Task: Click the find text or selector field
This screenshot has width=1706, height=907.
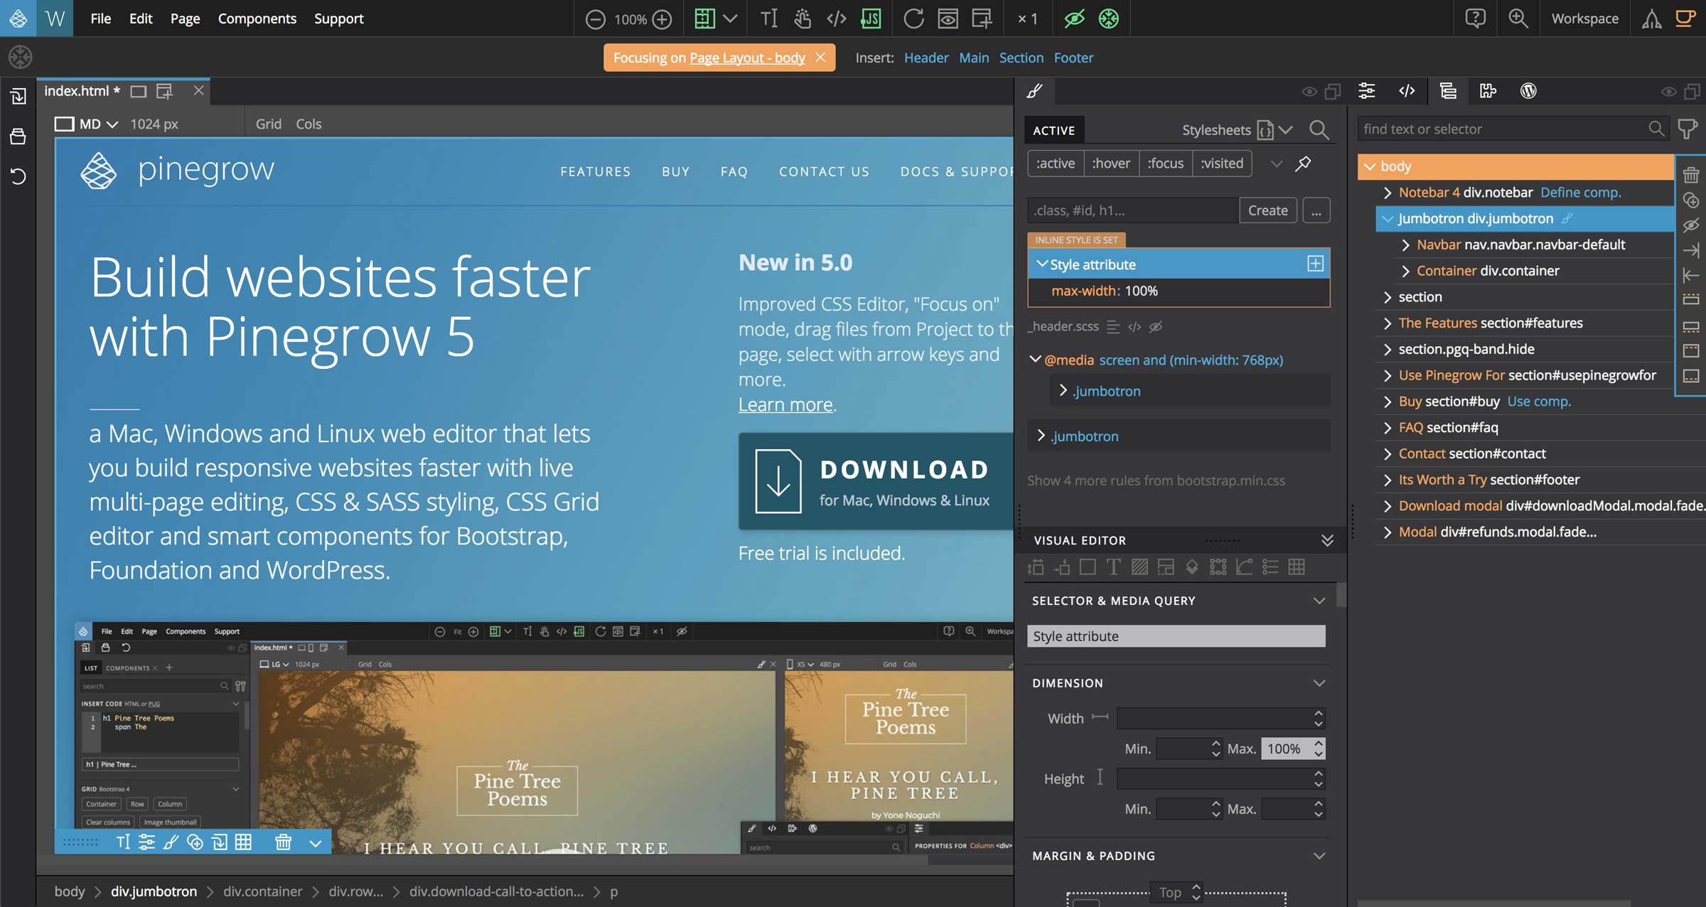Action: pyautogui.click(x=1503, y=129)
